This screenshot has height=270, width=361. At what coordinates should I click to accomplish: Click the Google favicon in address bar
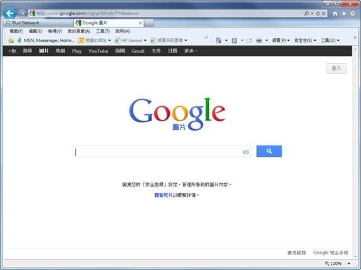pyautogui.click(x=32, y=13)
